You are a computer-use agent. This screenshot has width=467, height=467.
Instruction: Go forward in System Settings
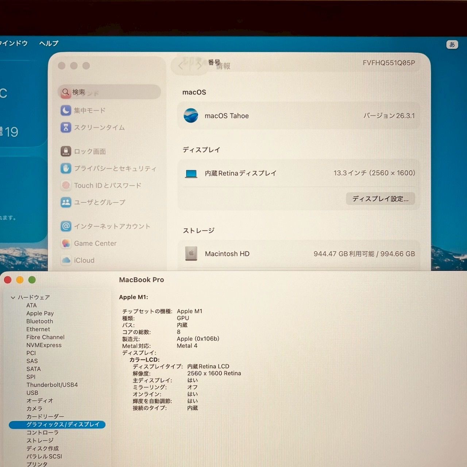click(199, 66)
